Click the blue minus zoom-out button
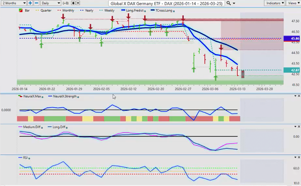The image size is (301, 186). click(x=37, y=3)
